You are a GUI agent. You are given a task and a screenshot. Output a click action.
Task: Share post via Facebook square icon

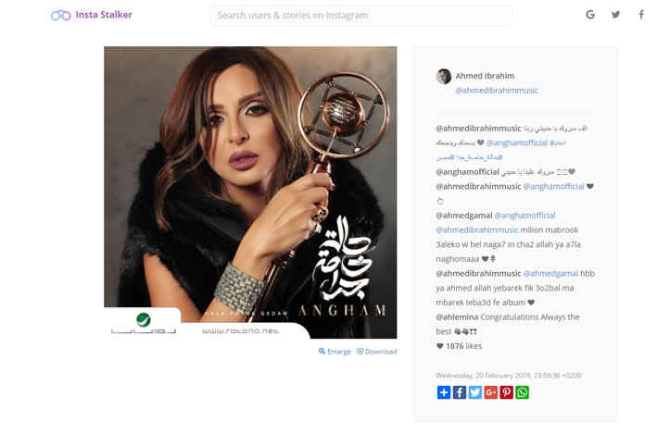(460, 392)
